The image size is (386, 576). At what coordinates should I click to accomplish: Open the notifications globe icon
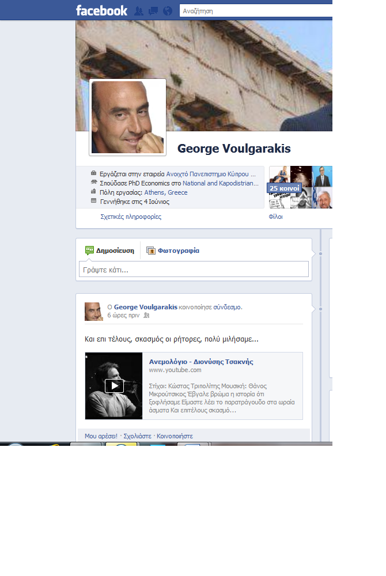point(168,10)
